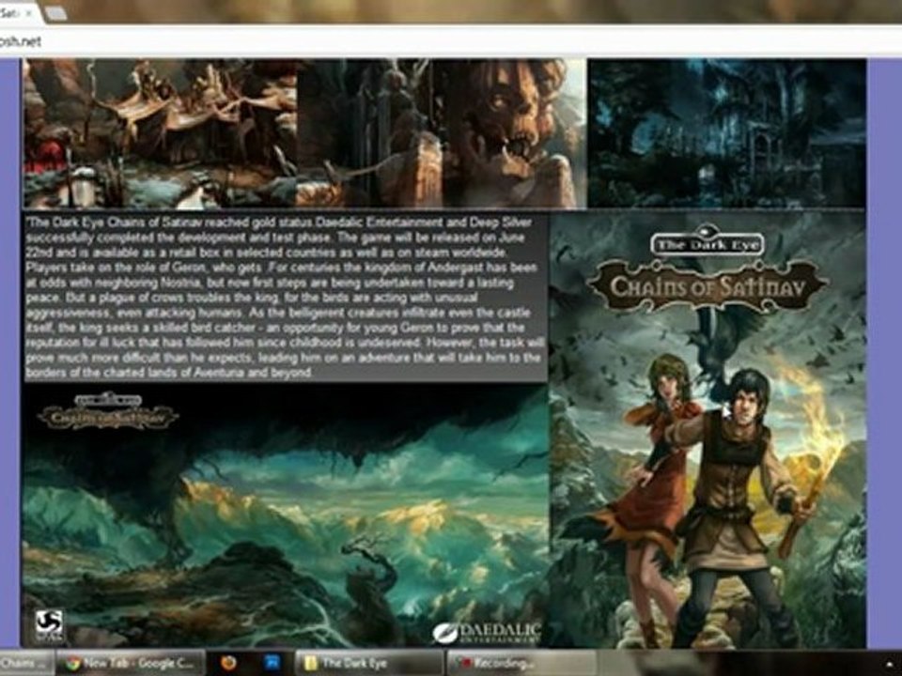Screen dimensions: 902x676
Task: Switch to the Recording taskbar window
Action: (520, 663)
